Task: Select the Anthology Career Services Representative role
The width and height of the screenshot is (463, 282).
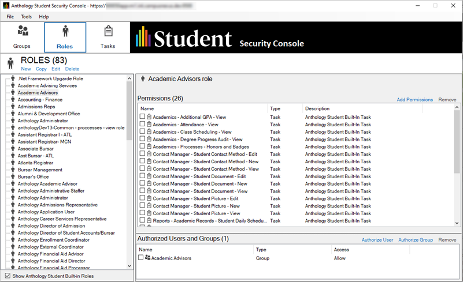Action: (62, 219)
